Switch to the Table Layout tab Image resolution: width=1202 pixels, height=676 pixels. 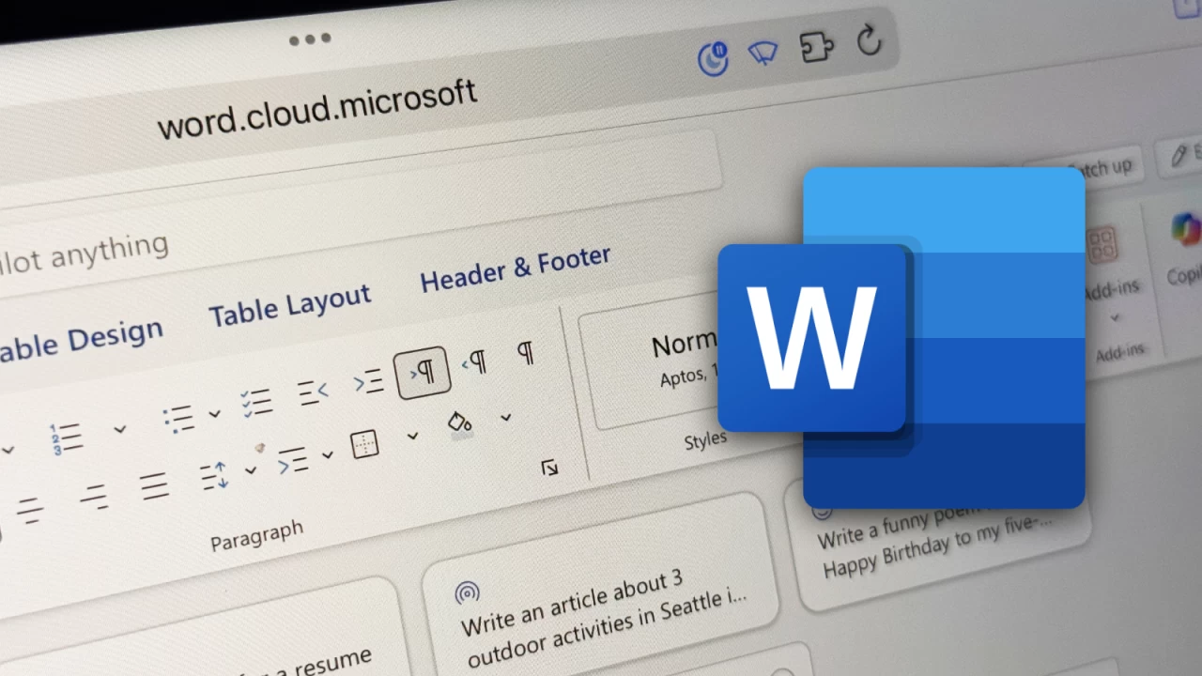click(289, 306)
